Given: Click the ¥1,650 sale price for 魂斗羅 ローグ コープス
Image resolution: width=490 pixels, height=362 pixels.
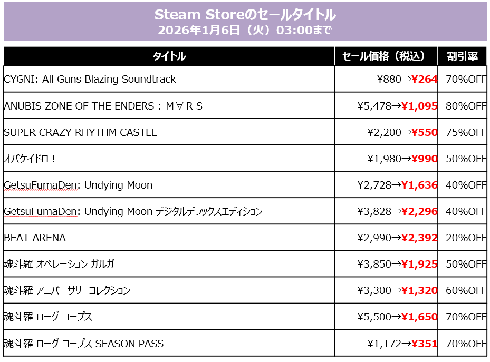Looking at the screenshot, I should tap(419, 317).
